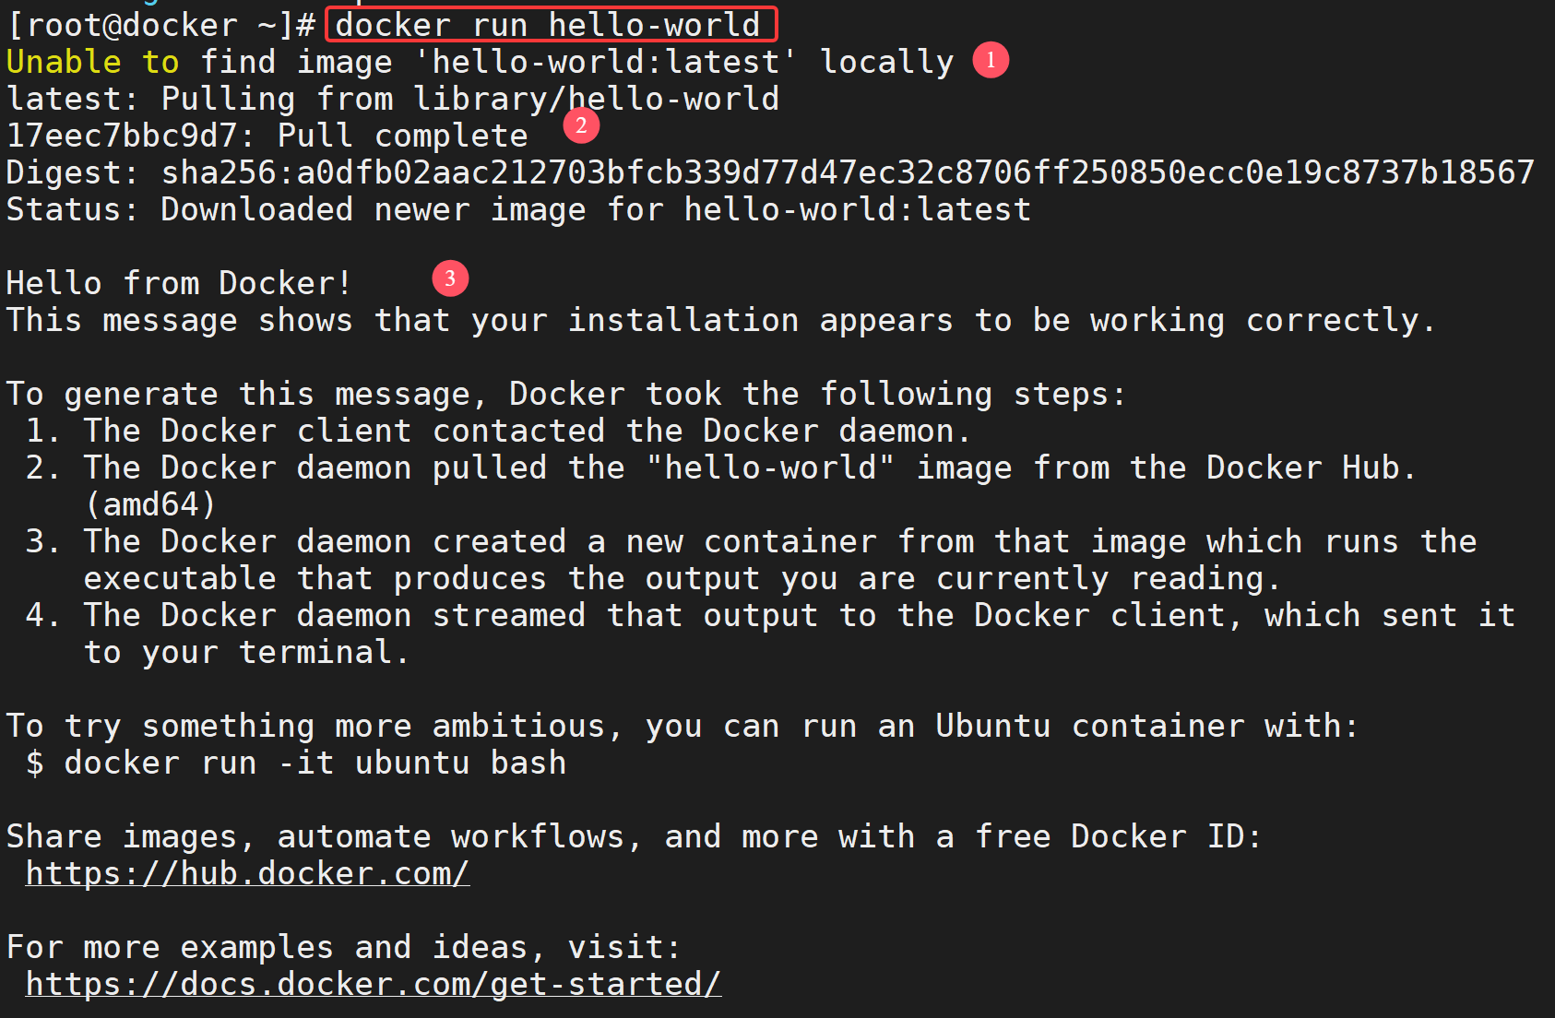Click the red circle annotation numbered 1

(x=991, y=60)
